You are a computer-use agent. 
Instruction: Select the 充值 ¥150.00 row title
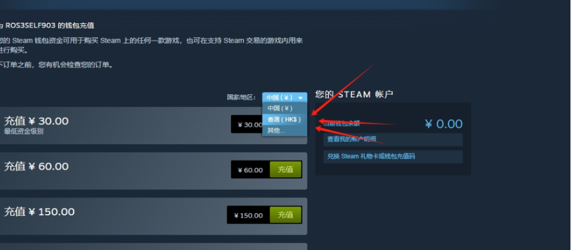39,212
